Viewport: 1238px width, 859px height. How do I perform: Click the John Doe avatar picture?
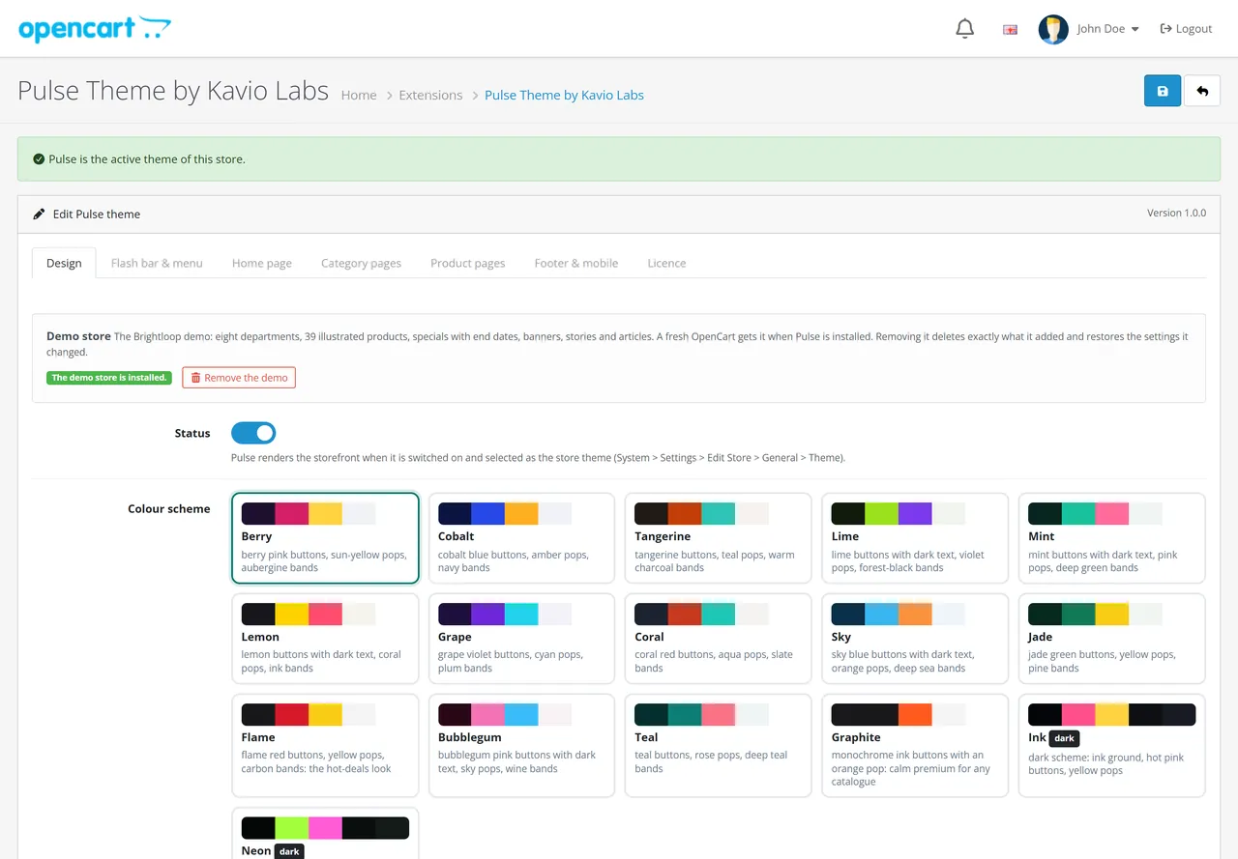pos(1053,29)
